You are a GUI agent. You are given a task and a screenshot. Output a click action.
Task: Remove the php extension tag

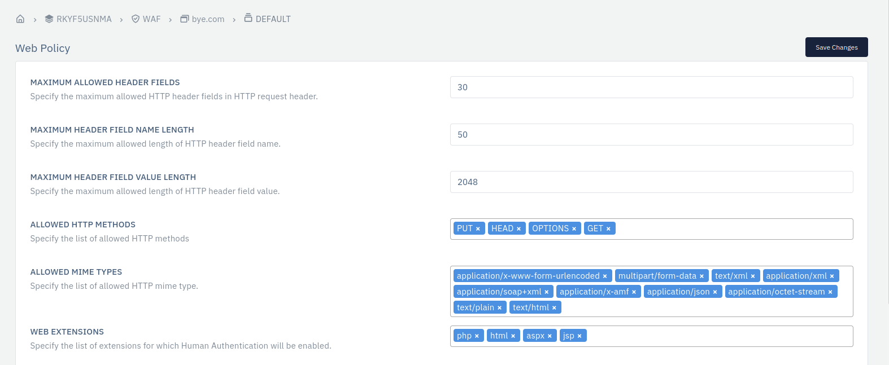pos(477,336)
